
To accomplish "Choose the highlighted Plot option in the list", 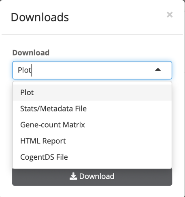I will coord(92,92).
